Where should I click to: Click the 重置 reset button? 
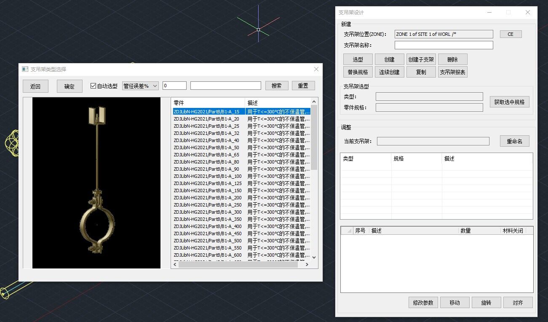pos(303,86)
